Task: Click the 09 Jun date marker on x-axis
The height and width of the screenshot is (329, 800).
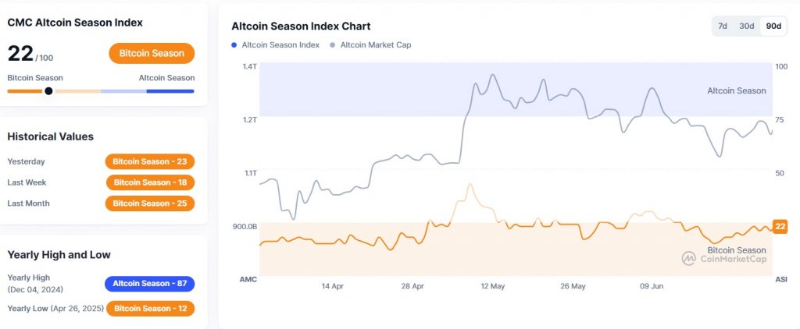Action: coord(652,286)
